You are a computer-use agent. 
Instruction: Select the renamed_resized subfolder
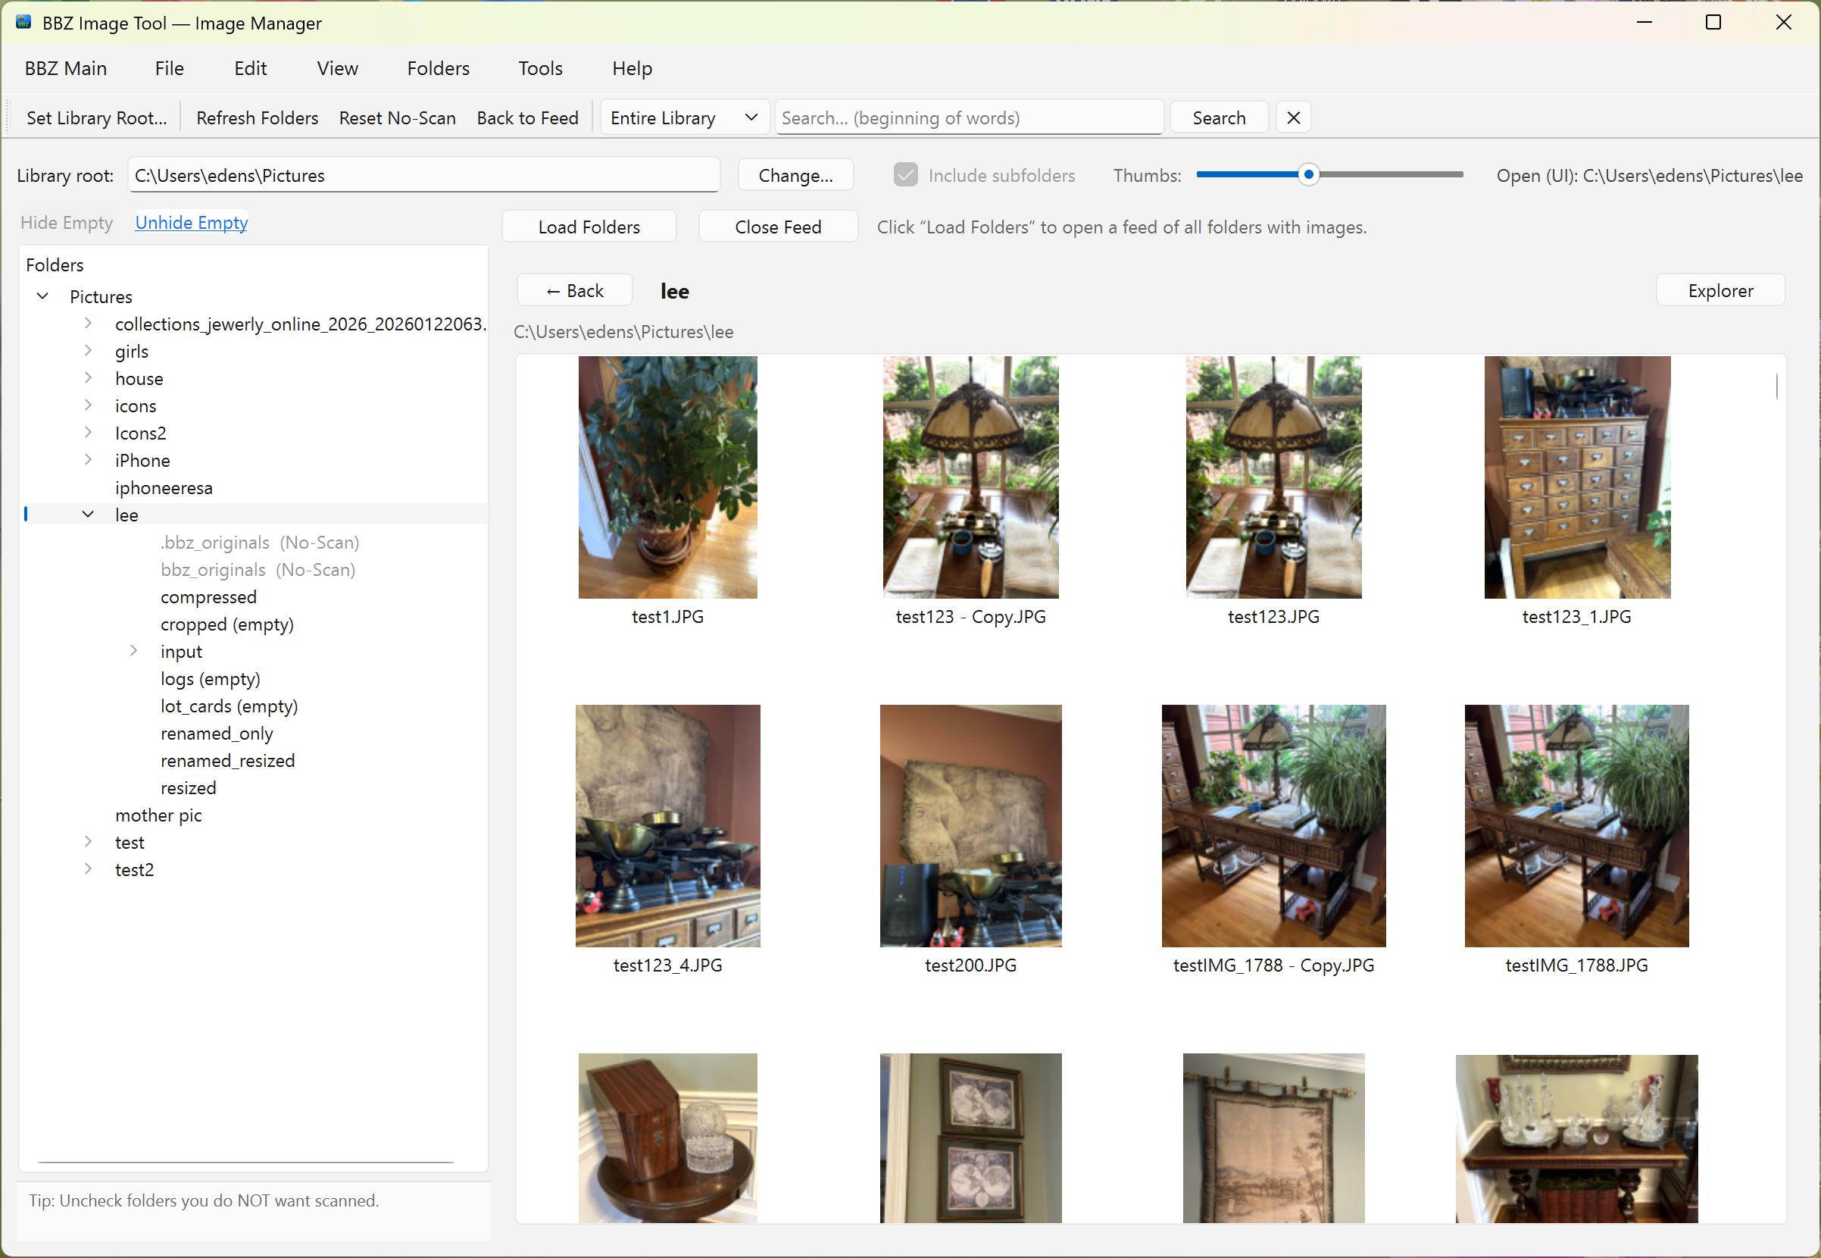(227, 761)
